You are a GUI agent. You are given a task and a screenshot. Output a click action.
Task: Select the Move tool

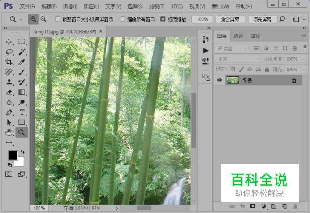point(9,42)
